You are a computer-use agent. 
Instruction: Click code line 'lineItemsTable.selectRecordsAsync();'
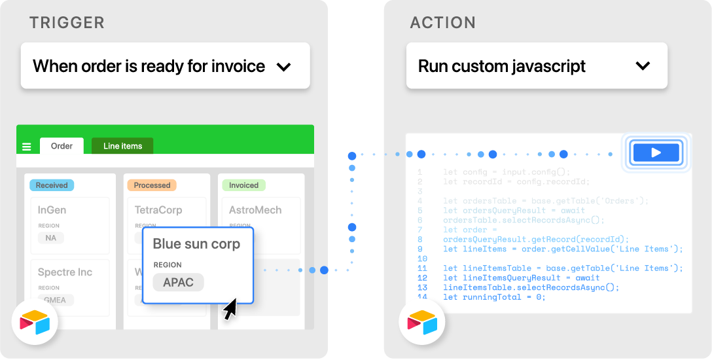click(x=531, y=287)
